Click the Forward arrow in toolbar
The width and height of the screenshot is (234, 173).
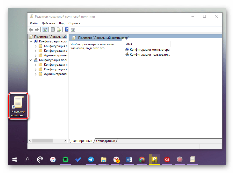point(37,29)
